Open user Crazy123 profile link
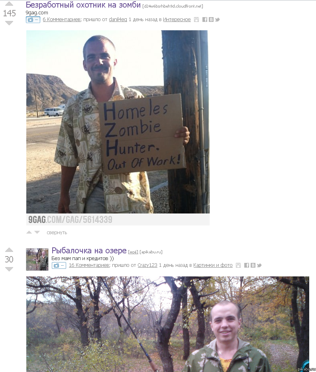This screenshot has height=372, width=316. coord(147,265)
